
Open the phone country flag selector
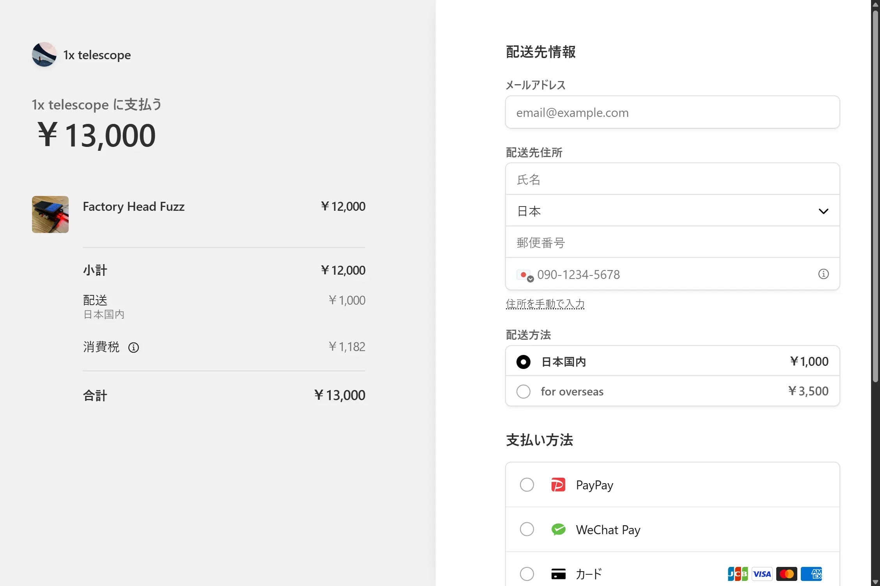click(x=525, y=275)
